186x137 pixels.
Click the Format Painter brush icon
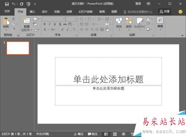(14, 29)
